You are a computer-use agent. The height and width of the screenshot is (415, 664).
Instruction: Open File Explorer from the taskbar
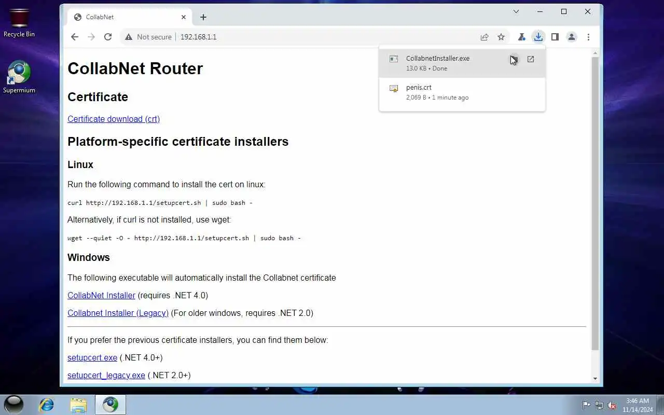click(x=78, y=405)
